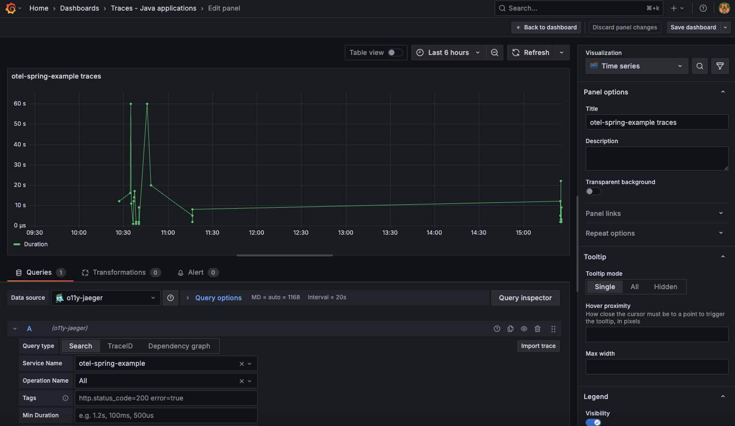Click Discard panel changes button

pyautogui.click(x=625, y=27)
